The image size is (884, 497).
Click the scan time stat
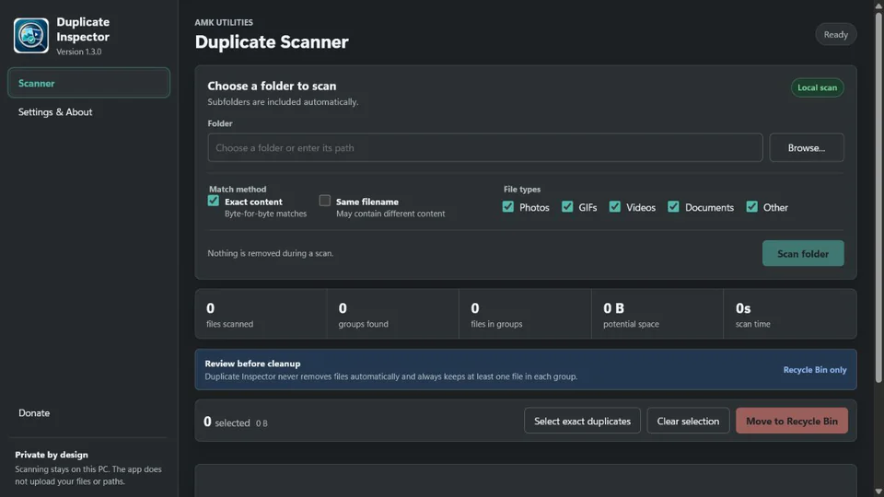pyautogui.click(x=790, y=315)
